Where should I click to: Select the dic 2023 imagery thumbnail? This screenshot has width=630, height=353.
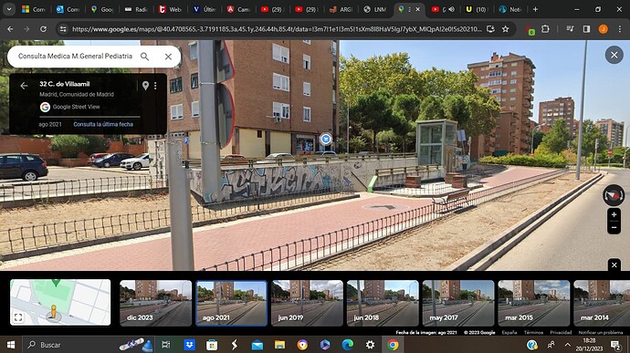coord(155,303)
